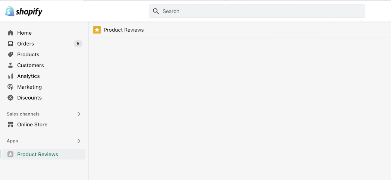This screenshot has height=180, width=391.
Task: Click the gray star icon in the sidebar
Action: click(x=10, y=154)
